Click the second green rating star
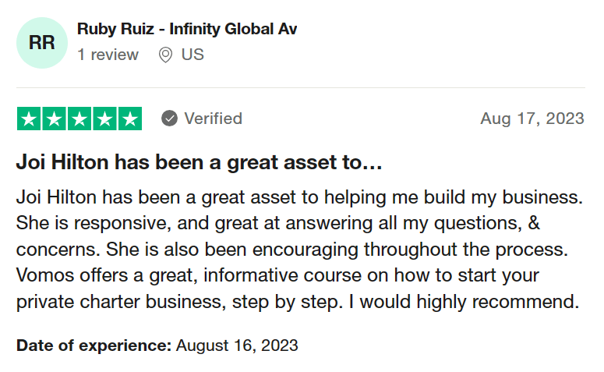This screenshot has height=372, width=604. 54,119
